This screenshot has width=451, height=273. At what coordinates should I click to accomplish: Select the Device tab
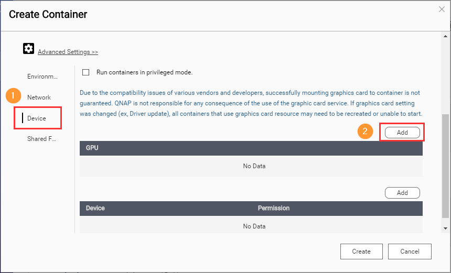(37, 118)
